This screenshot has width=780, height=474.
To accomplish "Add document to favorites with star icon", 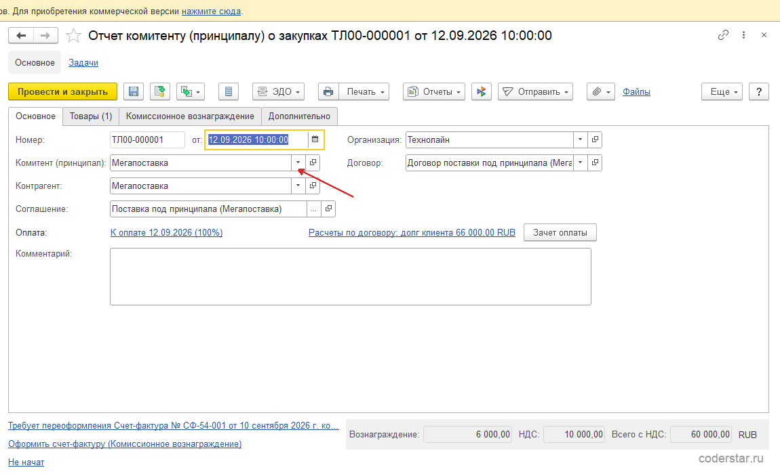I will 74,35.
